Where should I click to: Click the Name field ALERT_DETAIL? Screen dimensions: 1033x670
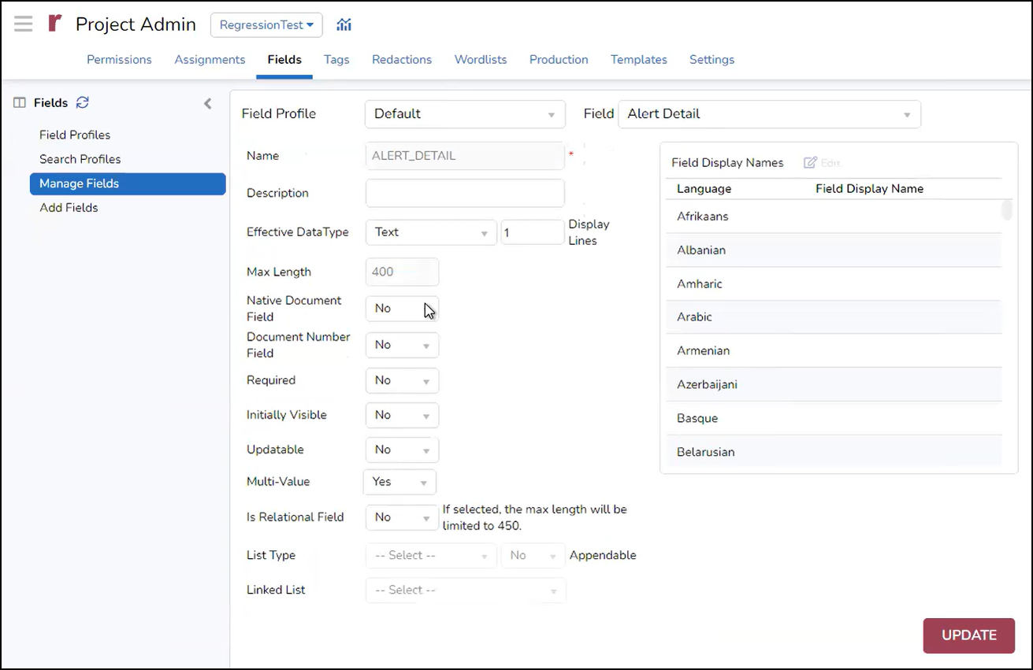coord(465,156)
